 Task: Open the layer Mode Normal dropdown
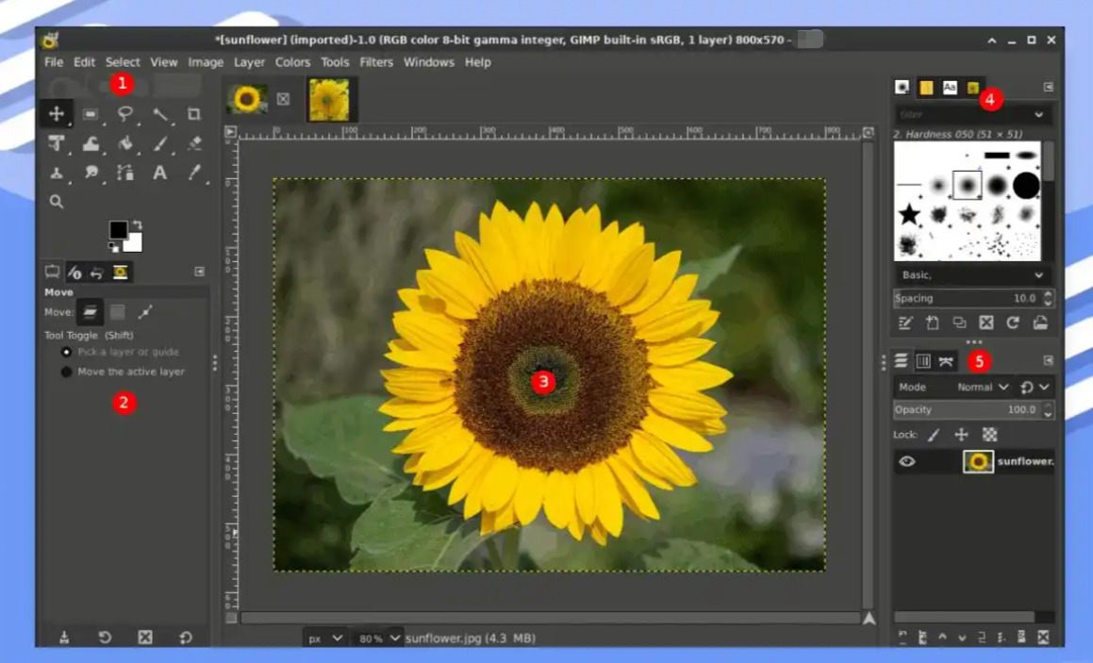click(x=984, y=387)
